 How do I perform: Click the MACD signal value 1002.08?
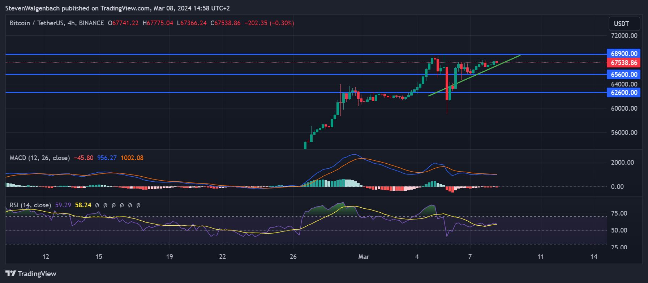pos(132,158)
